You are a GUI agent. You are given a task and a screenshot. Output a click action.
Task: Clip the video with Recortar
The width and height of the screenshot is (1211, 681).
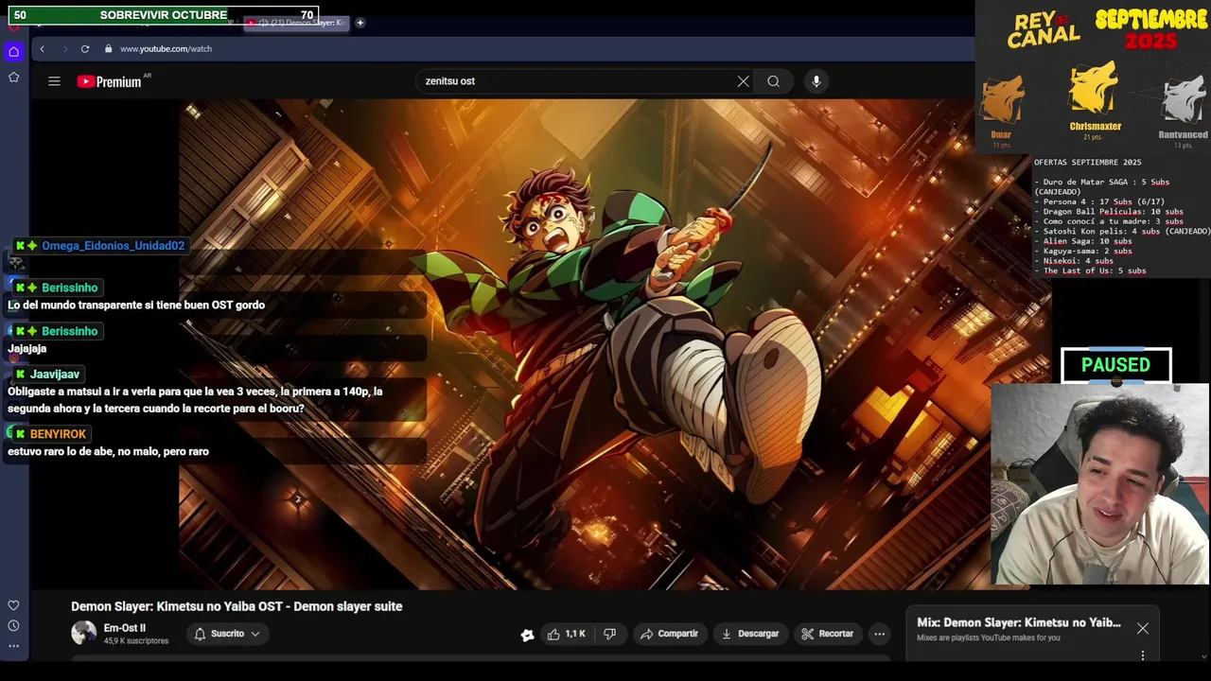[827, 634]
